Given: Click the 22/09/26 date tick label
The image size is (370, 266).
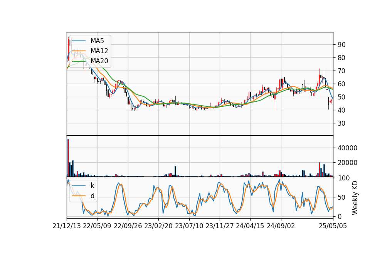Looking at the screenshot, I should (128, 226).
